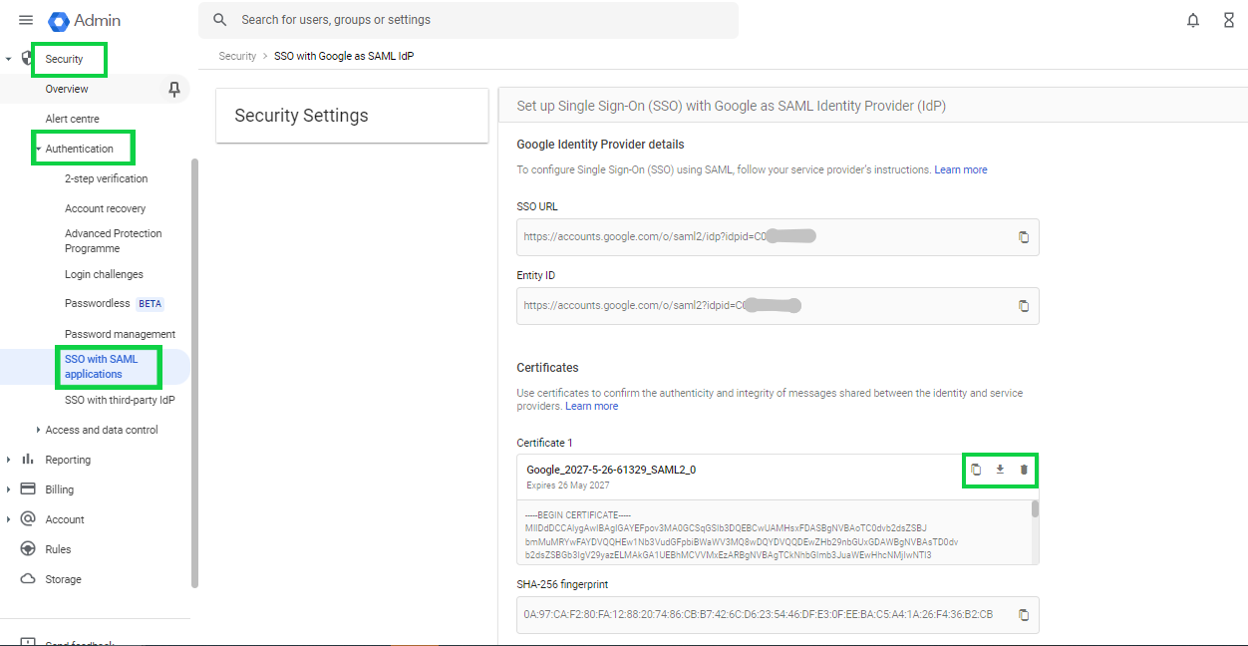Delete Certificate 1
Viewport: 1248px width, 646px height.
[x=1024, y=470]
